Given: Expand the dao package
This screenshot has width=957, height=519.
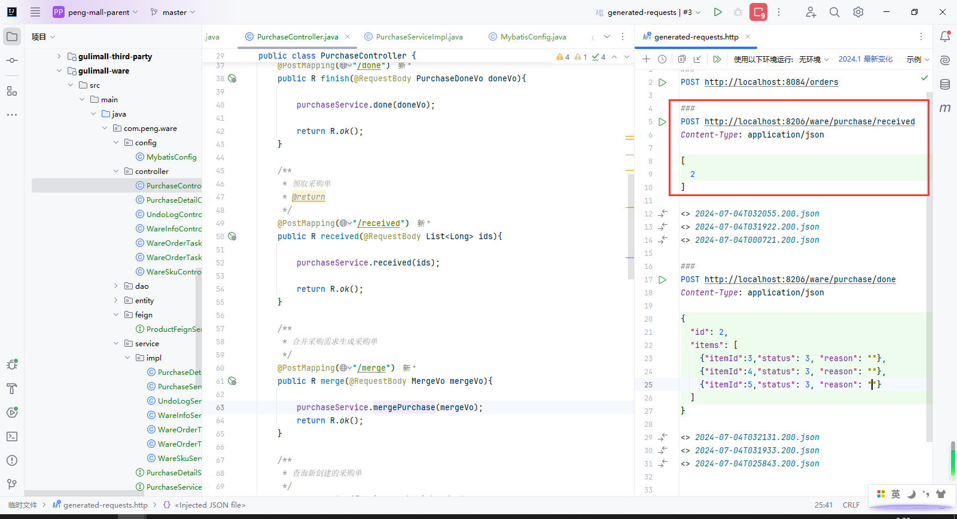Looking at the screenshot, I should point(116,286).
